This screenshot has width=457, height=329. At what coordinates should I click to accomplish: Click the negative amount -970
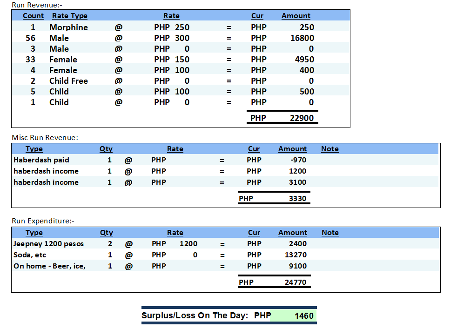pos(298,160)
